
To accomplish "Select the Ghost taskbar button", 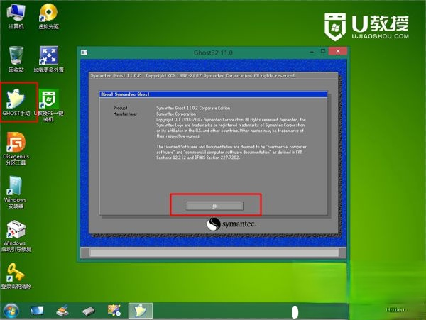I will pyautogui.click(x=141, y=311).
